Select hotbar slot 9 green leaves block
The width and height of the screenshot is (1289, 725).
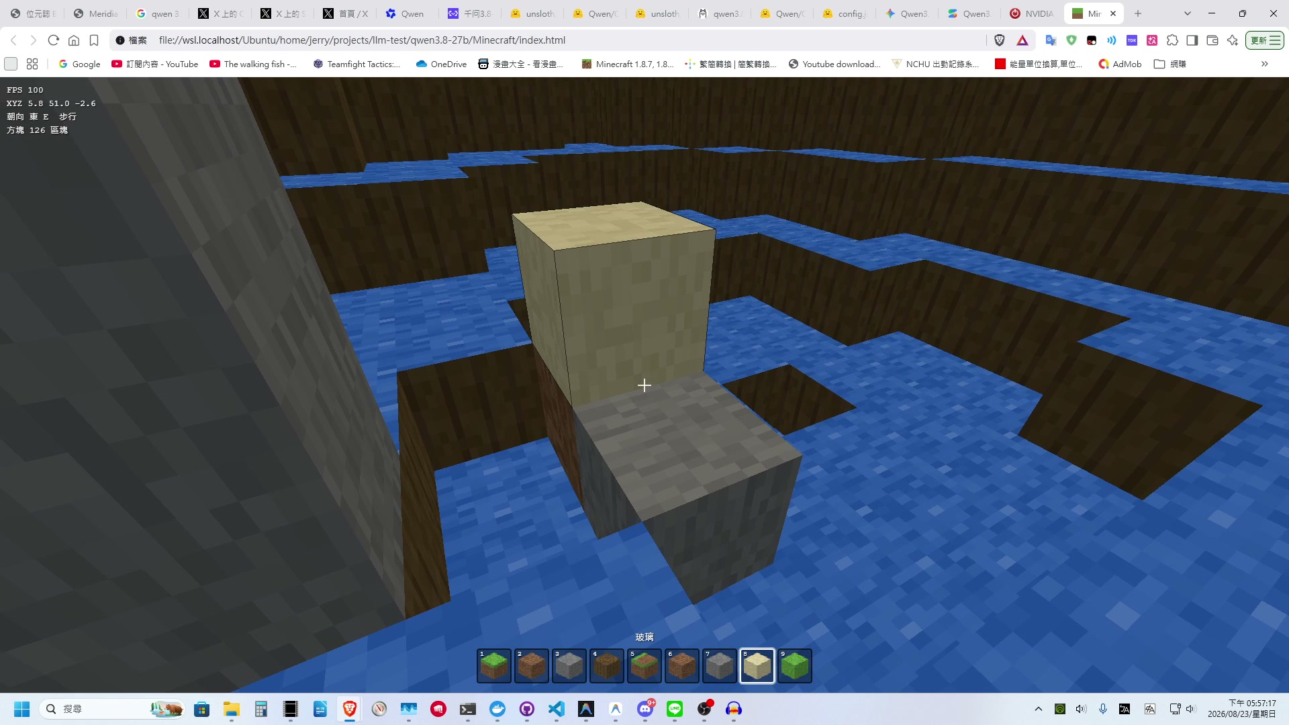pos(795,666)
